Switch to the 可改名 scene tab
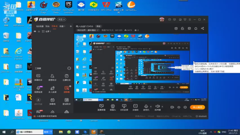 pos(55,26)
